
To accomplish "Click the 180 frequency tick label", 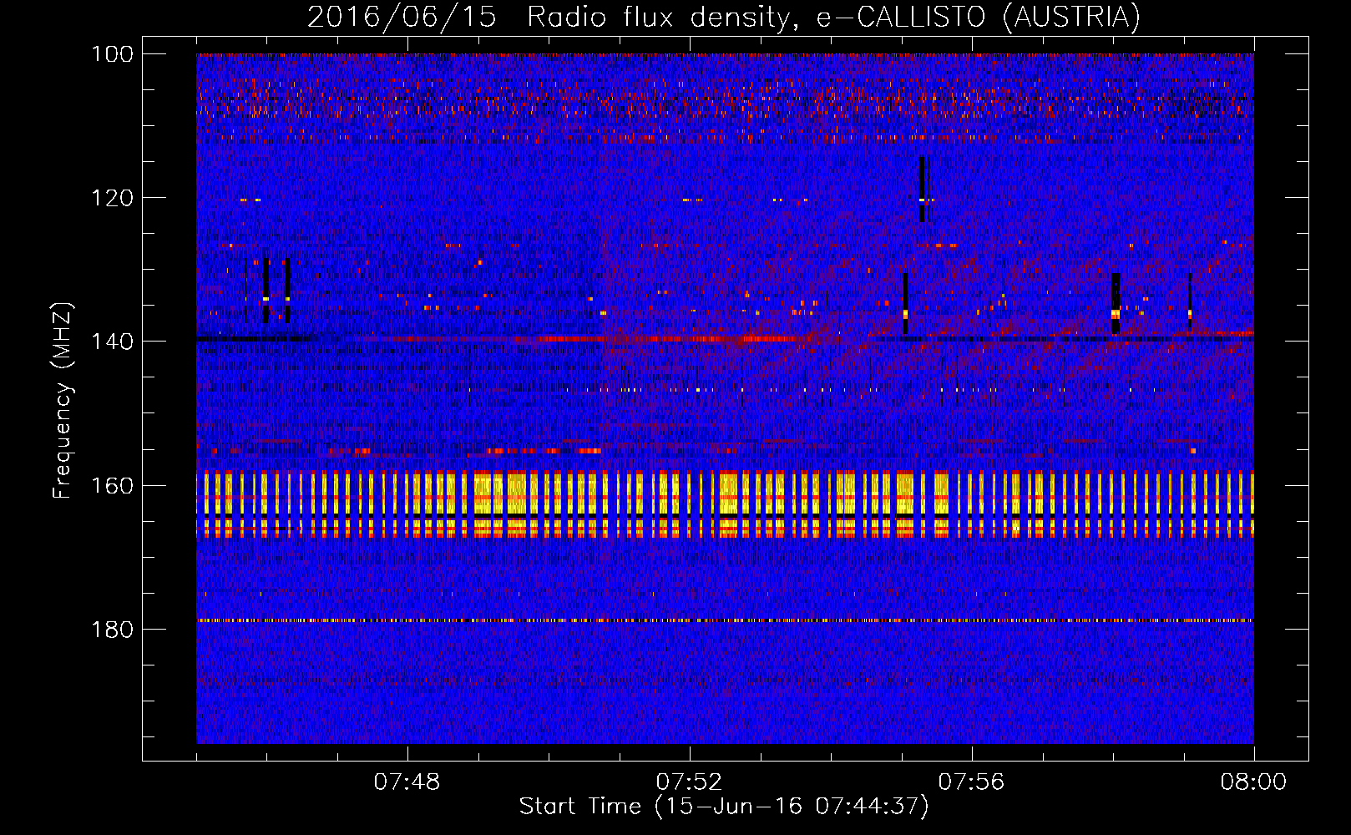I will tap(112, 629).
